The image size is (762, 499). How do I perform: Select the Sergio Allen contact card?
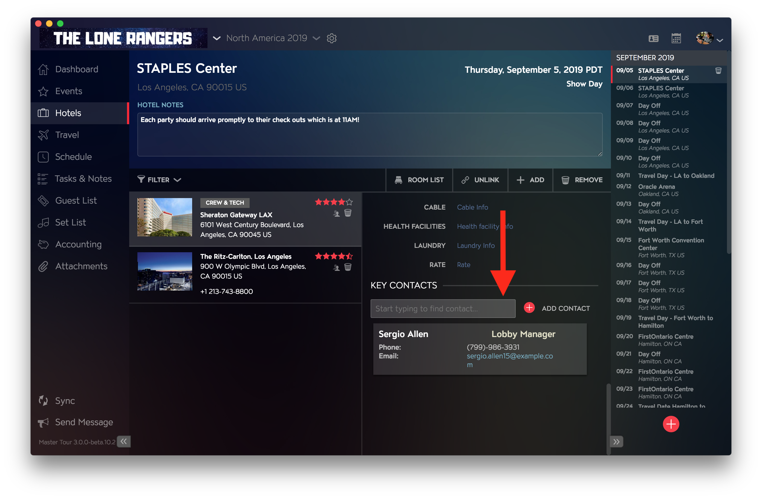pos(480,349)
